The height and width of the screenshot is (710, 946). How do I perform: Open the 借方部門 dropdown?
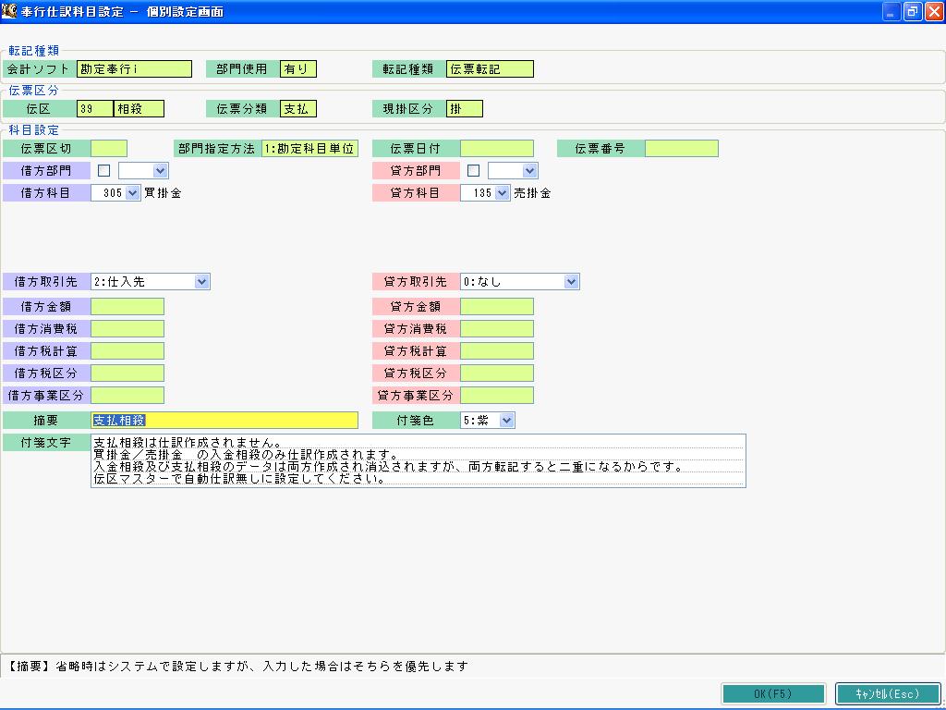click(x=160, y=171)
